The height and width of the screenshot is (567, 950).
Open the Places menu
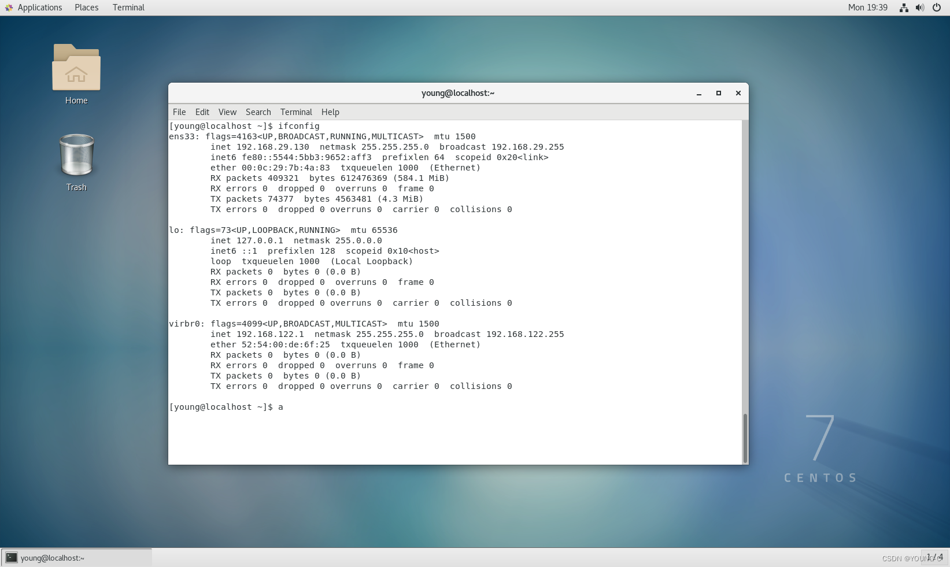[86, 7]
